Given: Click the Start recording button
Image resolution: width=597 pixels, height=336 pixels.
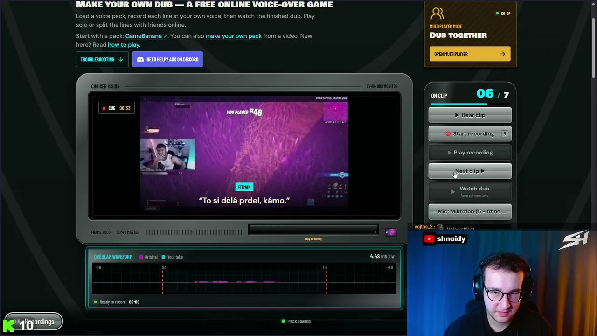Looking at the screenshot, I should tap(470, 133).
